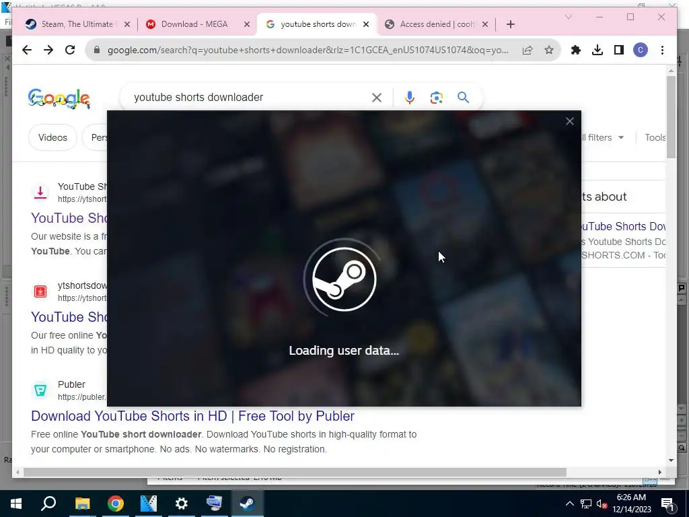Viewport: 689px width, 517px height.
Task: Expand the All filters dropdown
Action: click(x=602, y=137)
